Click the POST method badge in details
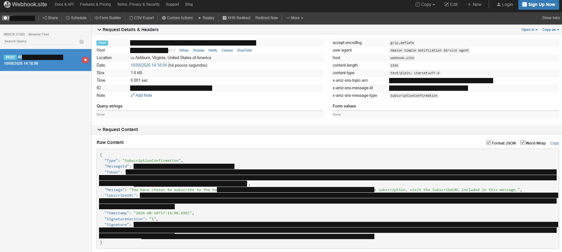Image resolution: width=562 pixels, height=252 pixels. coord(102,43)
